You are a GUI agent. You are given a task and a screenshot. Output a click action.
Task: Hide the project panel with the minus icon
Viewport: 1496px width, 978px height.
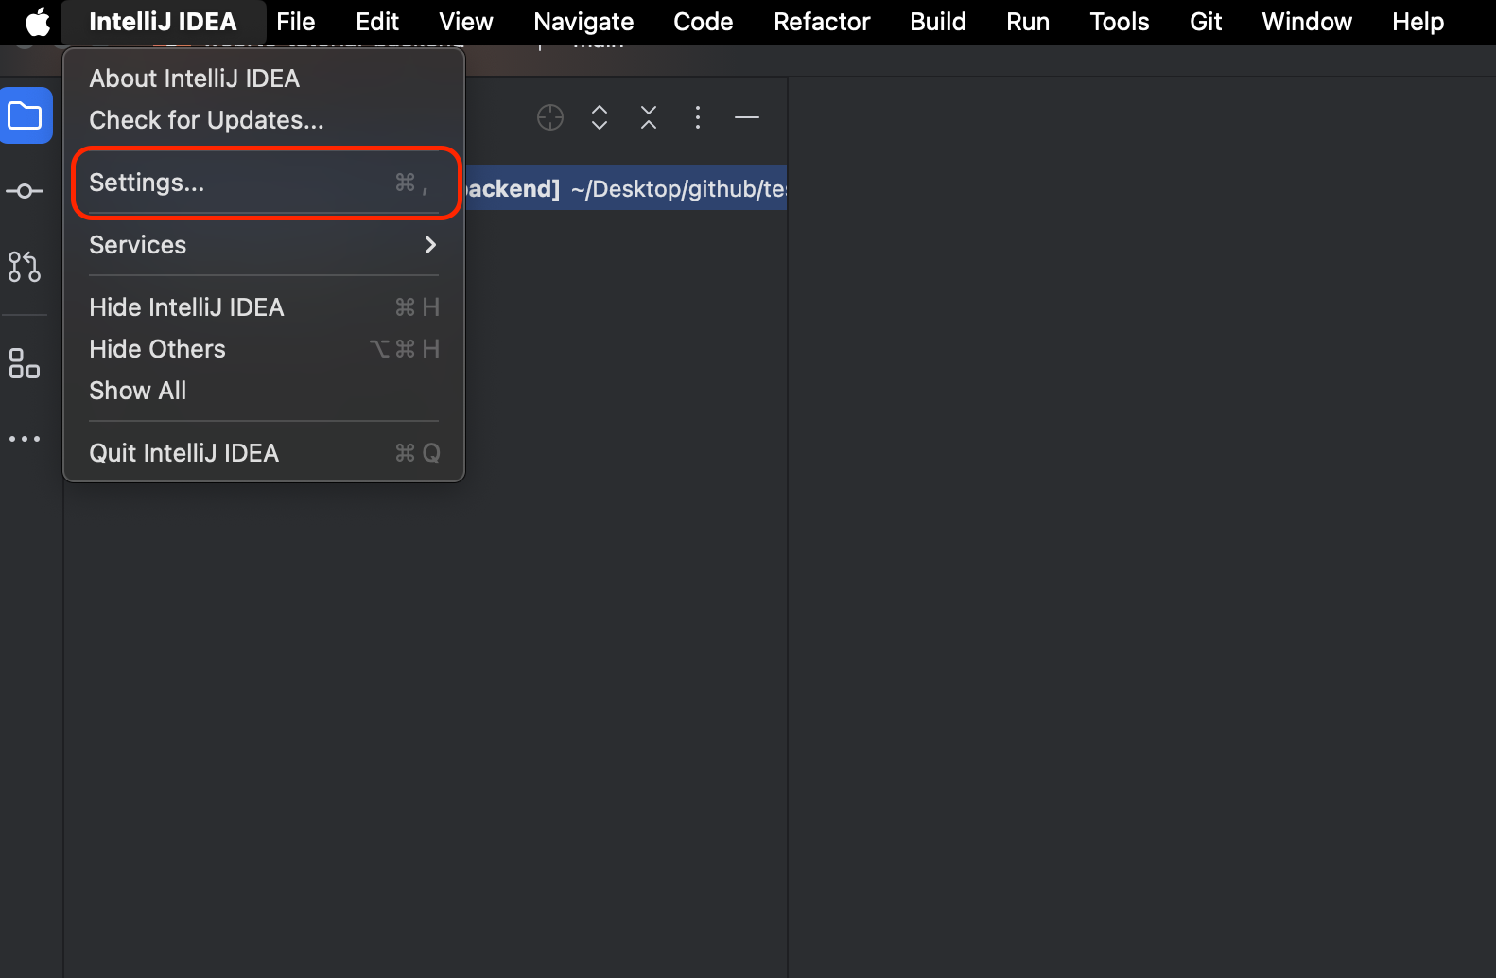(747, 117)
